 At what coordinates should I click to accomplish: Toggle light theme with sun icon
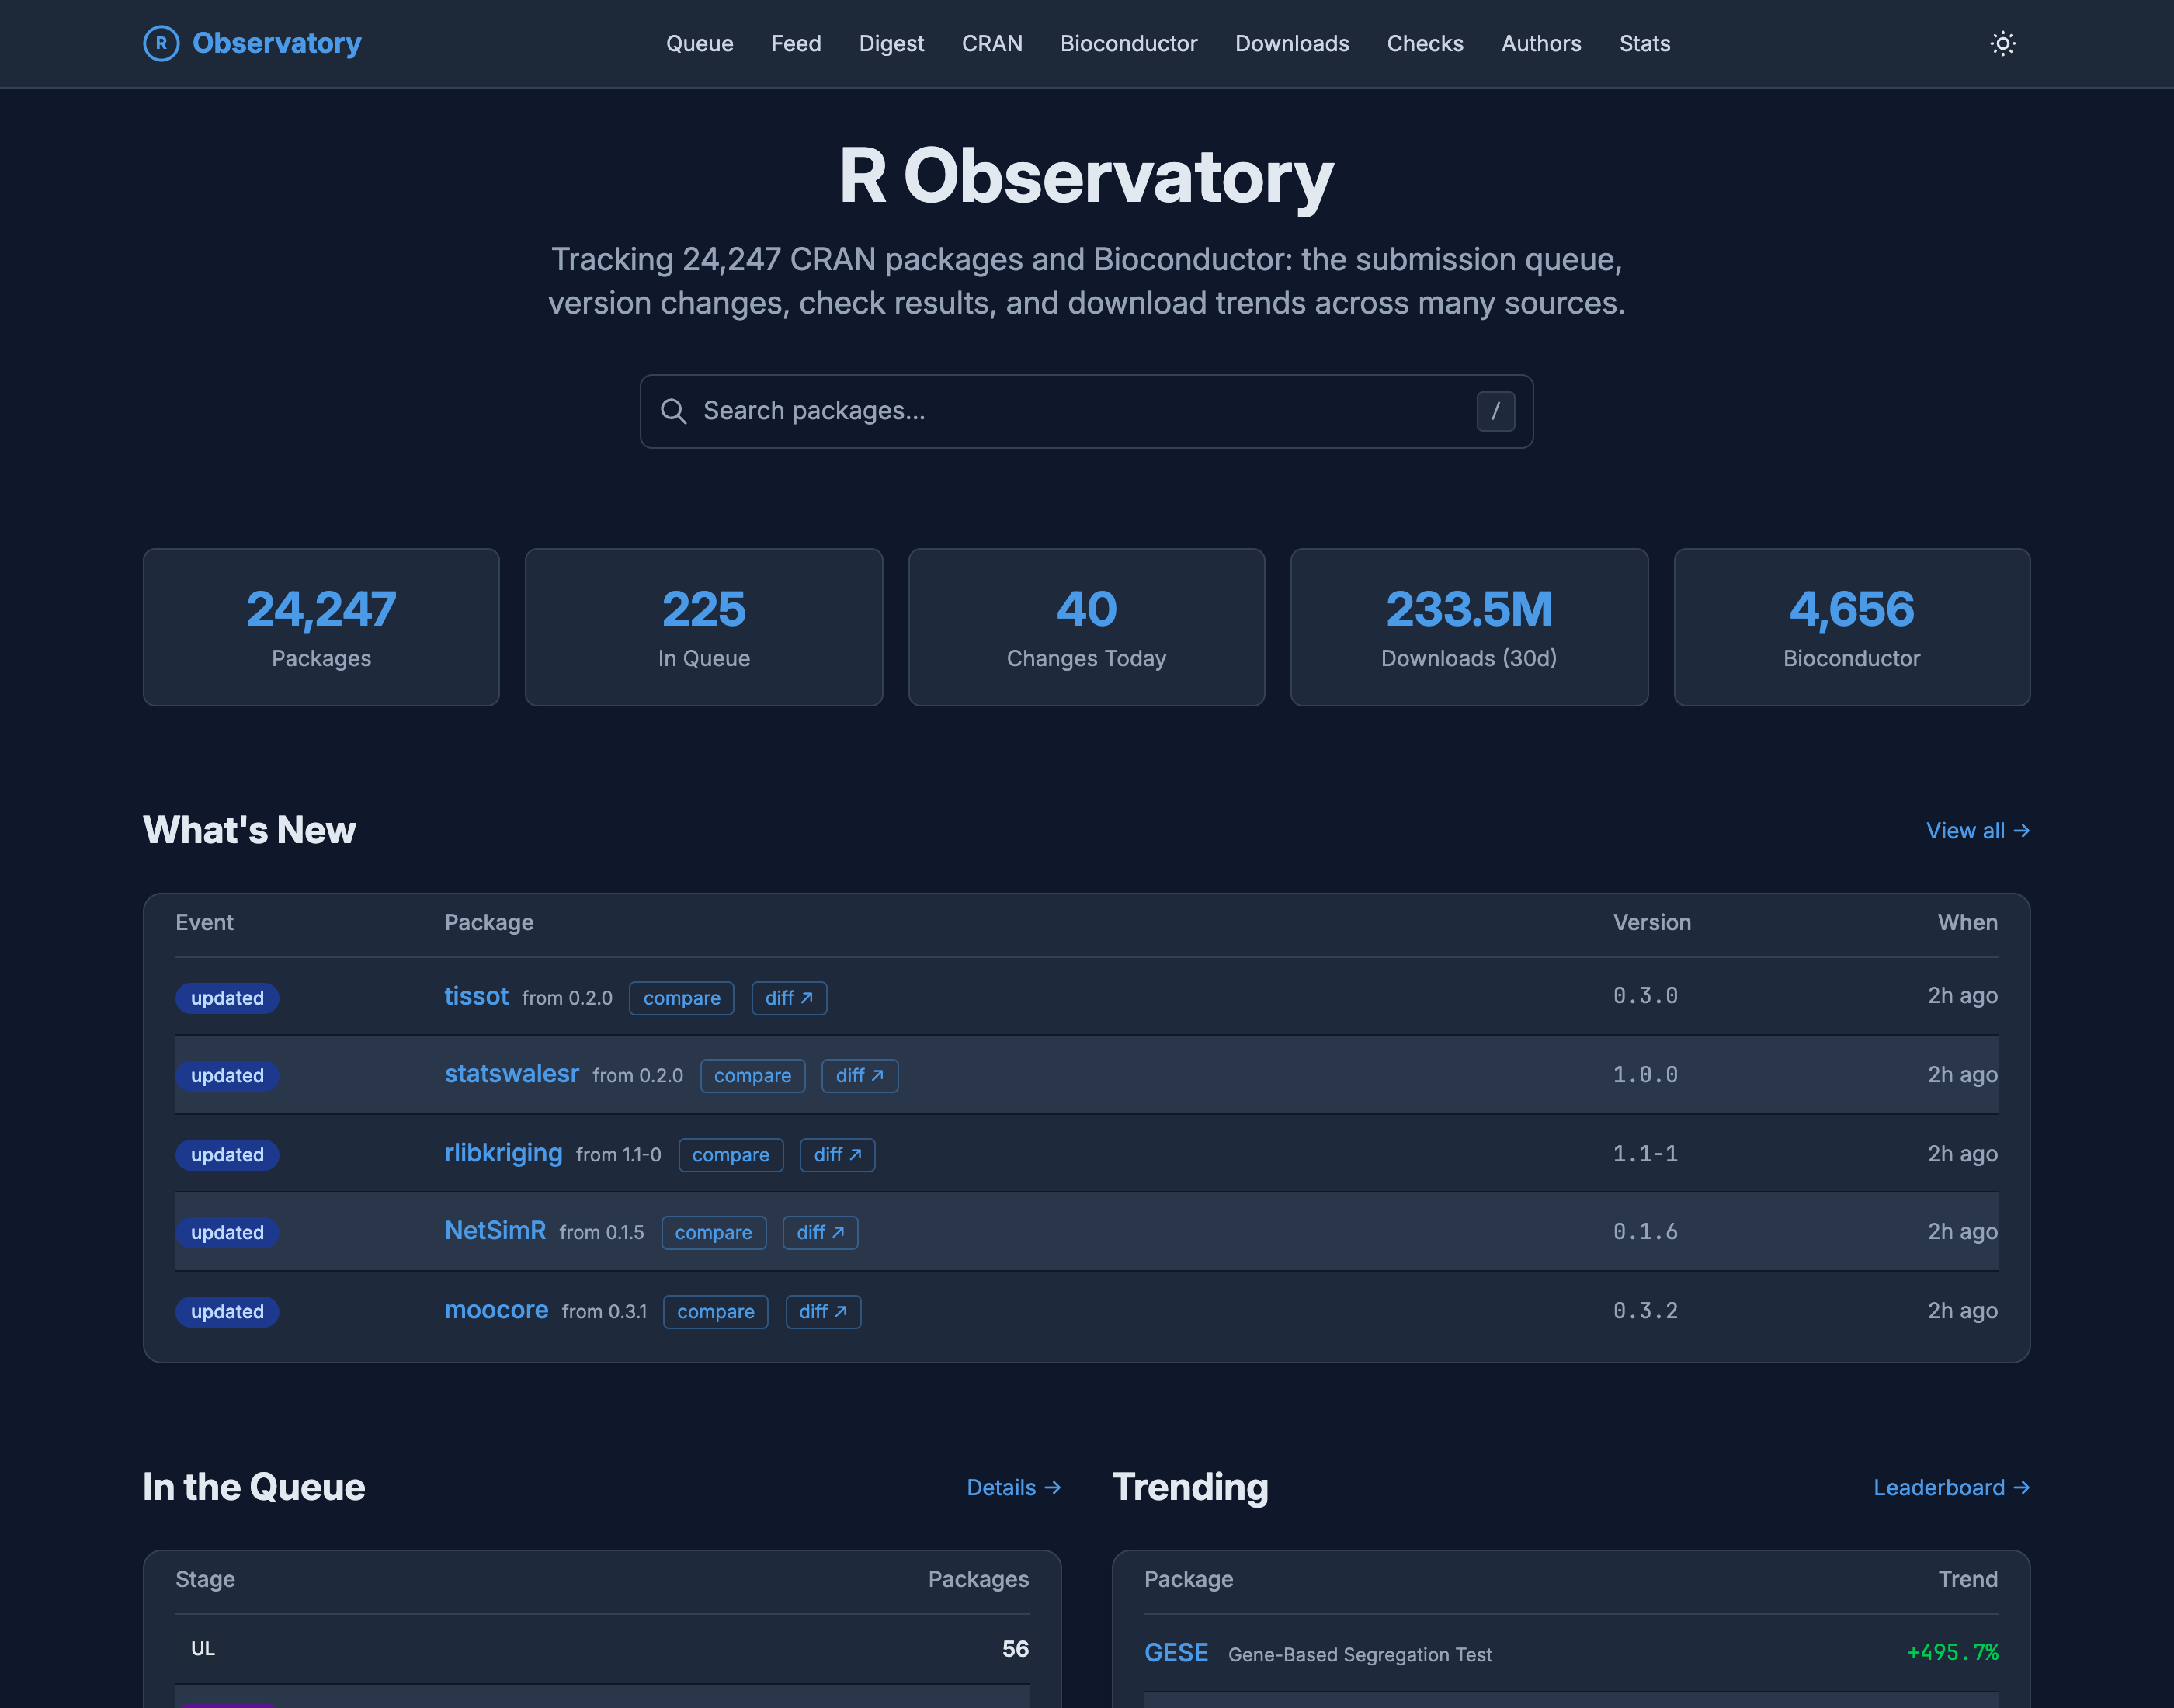tap(2002, 43)
